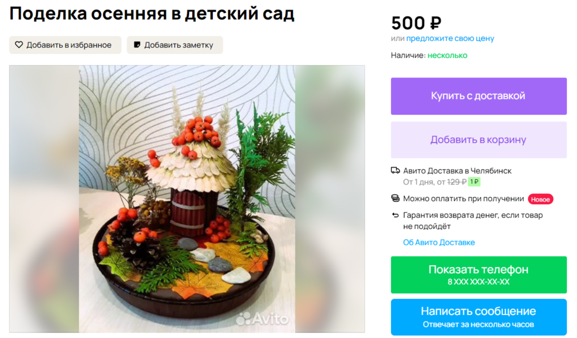This screenshot has height=338, width=577.
Task: Open the Добавить заметку note button
Action: pos(175,45)
